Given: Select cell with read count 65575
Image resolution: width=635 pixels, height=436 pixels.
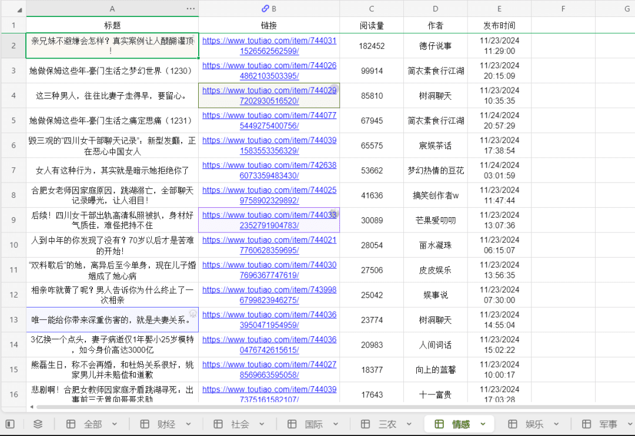Looking at the screenshot, I should [372, 146].
